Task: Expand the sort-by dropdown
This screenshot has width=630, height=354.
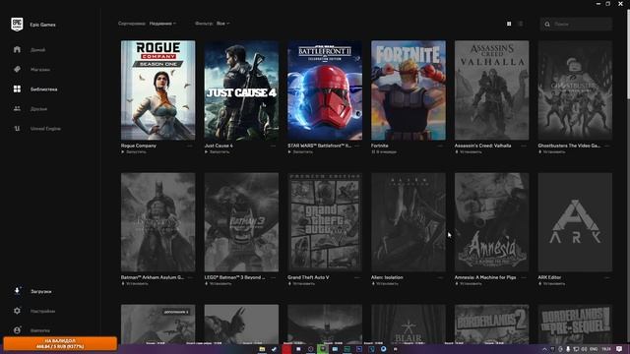Action: click(162, 24)
